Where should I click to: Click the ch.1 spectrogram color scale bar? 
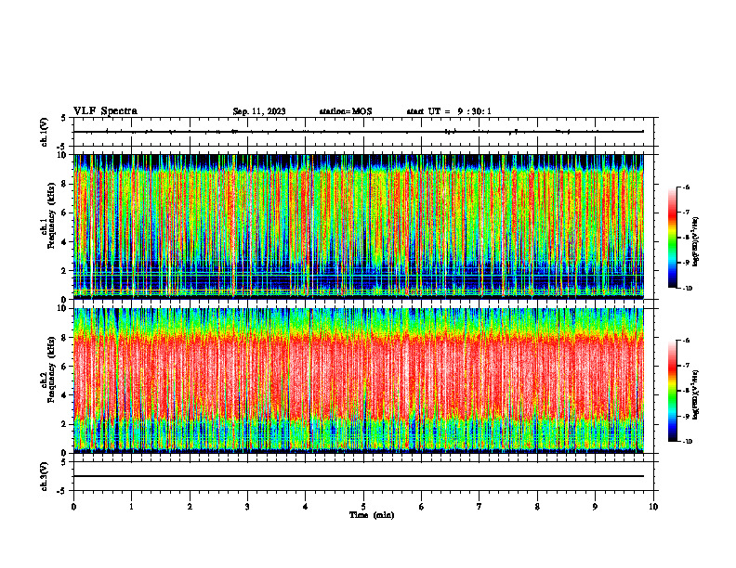(x=672, y=238)
